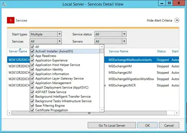187x133 pixels.
Task: Uncheck Application Experience checkbox
Action: coord(32,60)
